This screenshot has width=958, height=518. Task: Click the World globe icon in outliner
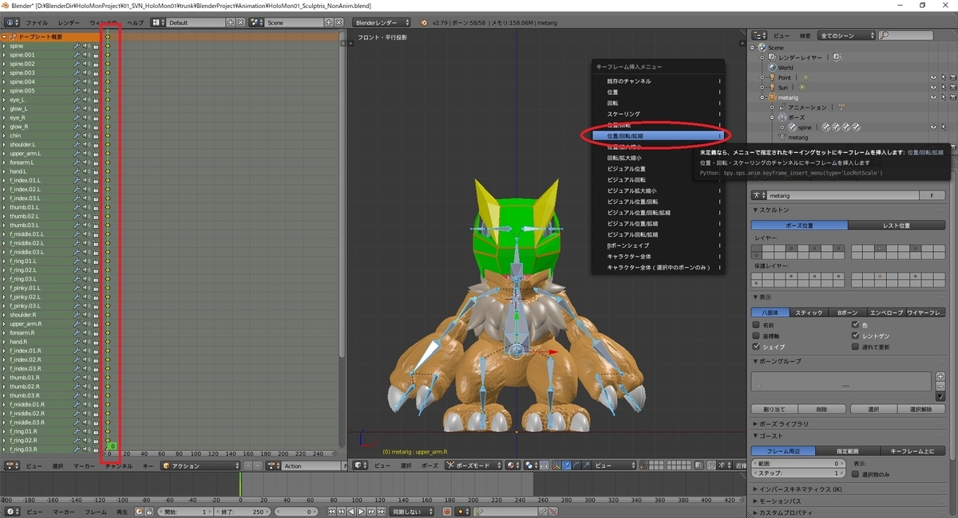click(x=771, y=68)
